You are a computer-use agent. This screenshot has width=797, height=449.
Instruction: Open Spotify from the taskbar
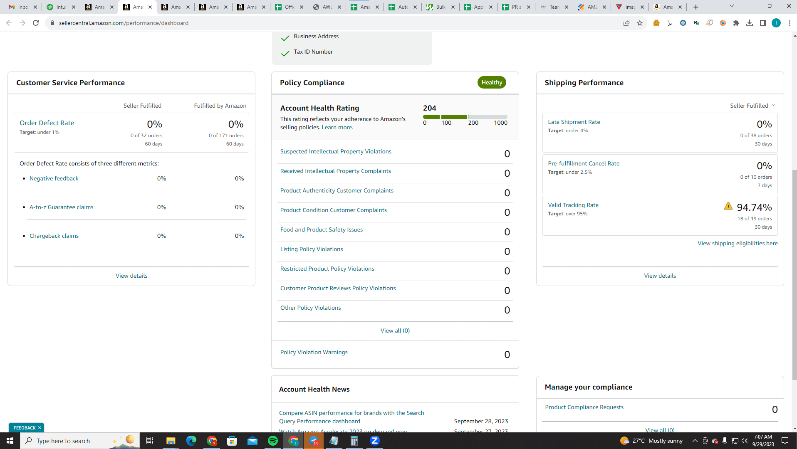pos(273,441)
